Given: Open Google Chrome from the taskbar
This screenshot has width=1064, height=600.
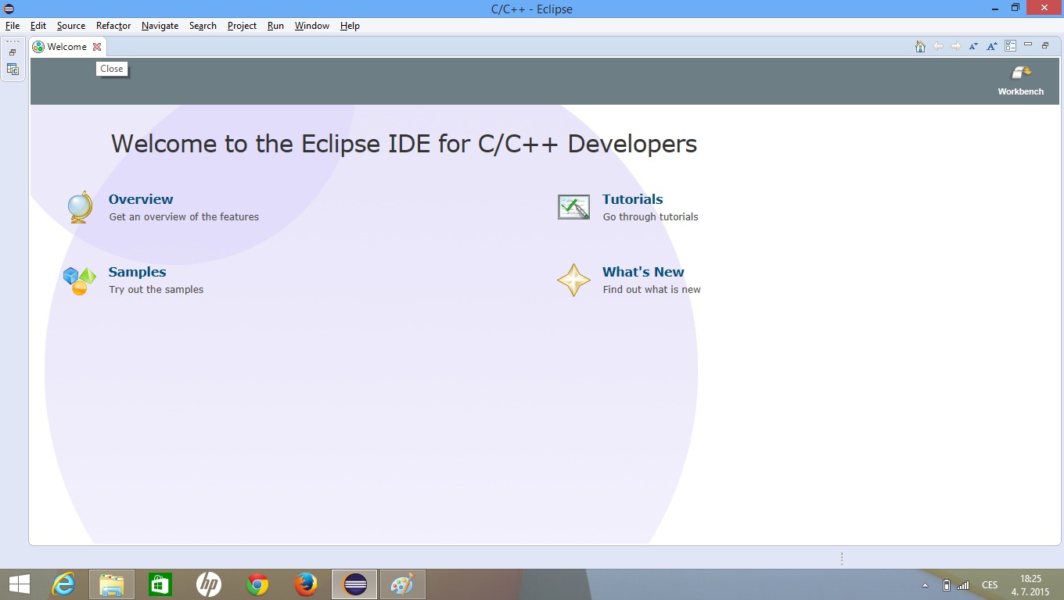Looking at the screenshot, I should [257, 584].
